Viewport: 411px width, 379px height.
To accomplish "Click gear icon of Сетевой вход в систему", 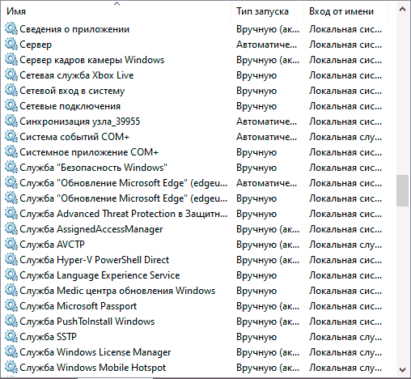I will click(x=11, y=91).
